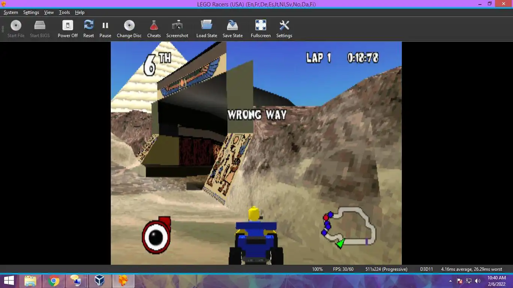Show hidden system tray icons
The width and height of the screenshot is (513, 288).
(450, 281)
